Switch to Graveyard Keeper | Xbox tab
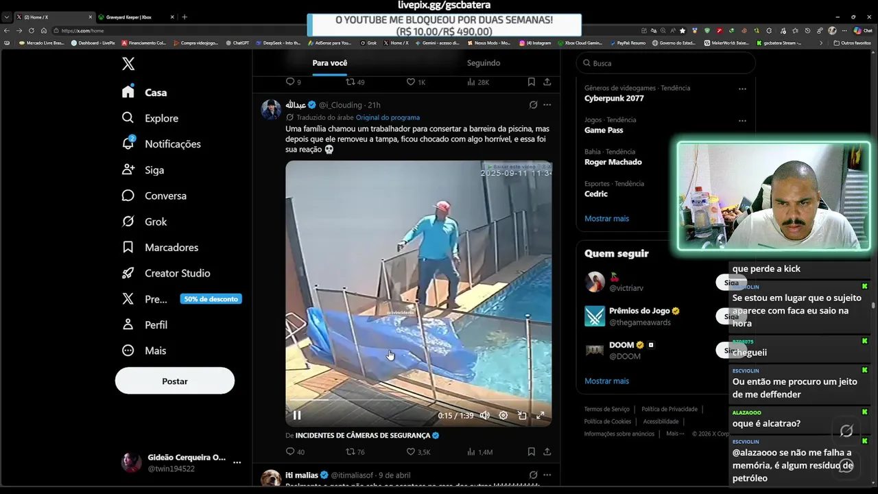This screenshot has width=878, height=494. pos(135,16)
